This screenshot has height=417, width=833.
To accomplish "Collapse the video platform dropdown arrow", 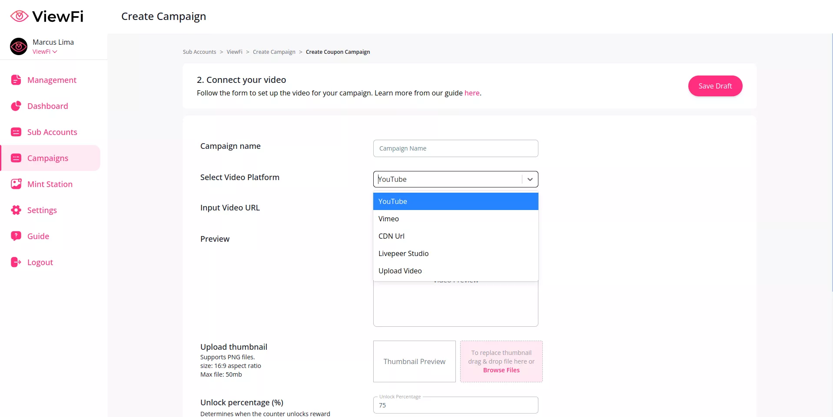I will tap(530, 179).
